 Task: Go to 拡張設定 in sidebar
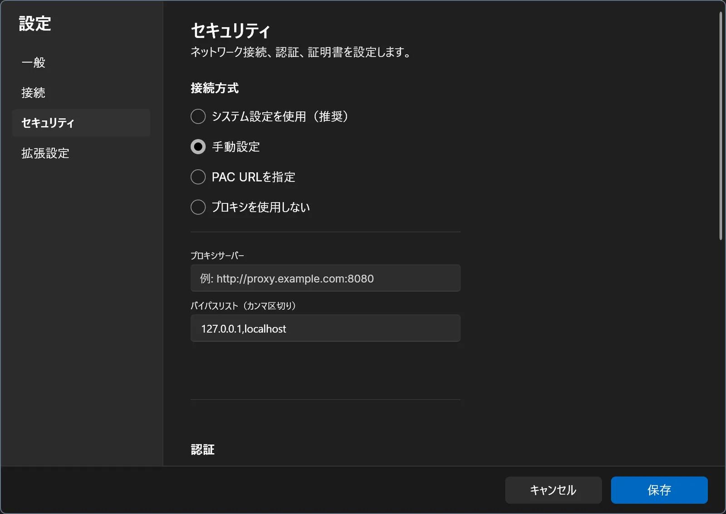coord(81,153)
